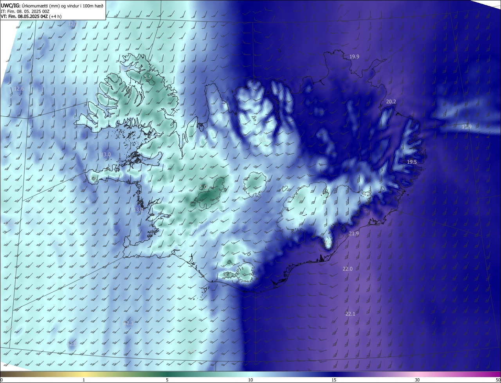This screenshot has height=383, width=501.
Task: Click the 22.0 value label
Action: pyautogui.click(x=348, y=269)
